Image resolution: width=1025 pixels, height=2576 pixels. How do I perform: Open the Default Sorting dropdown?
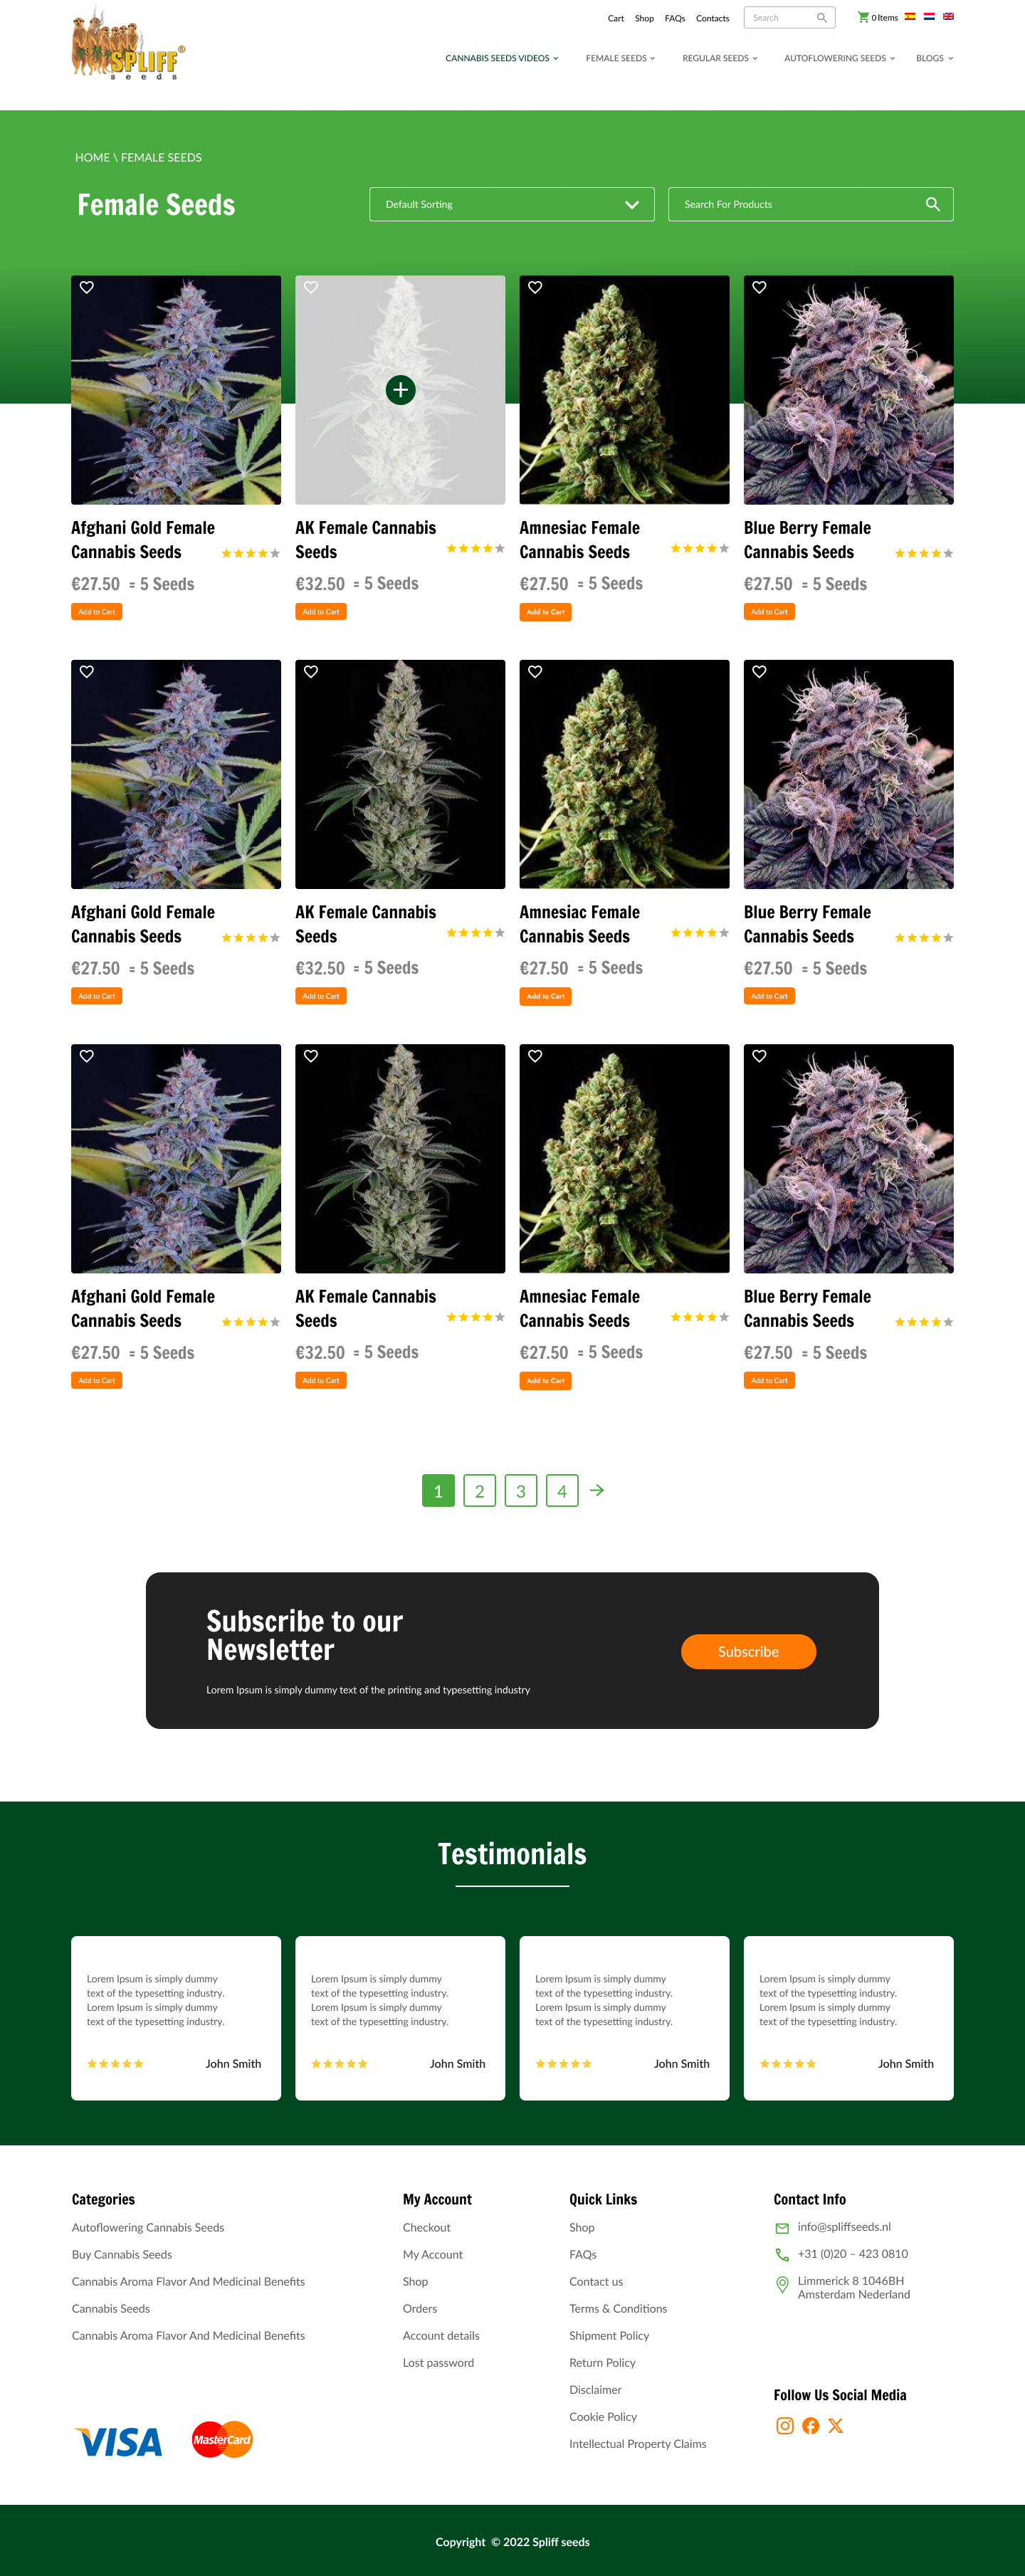point(512,204)
